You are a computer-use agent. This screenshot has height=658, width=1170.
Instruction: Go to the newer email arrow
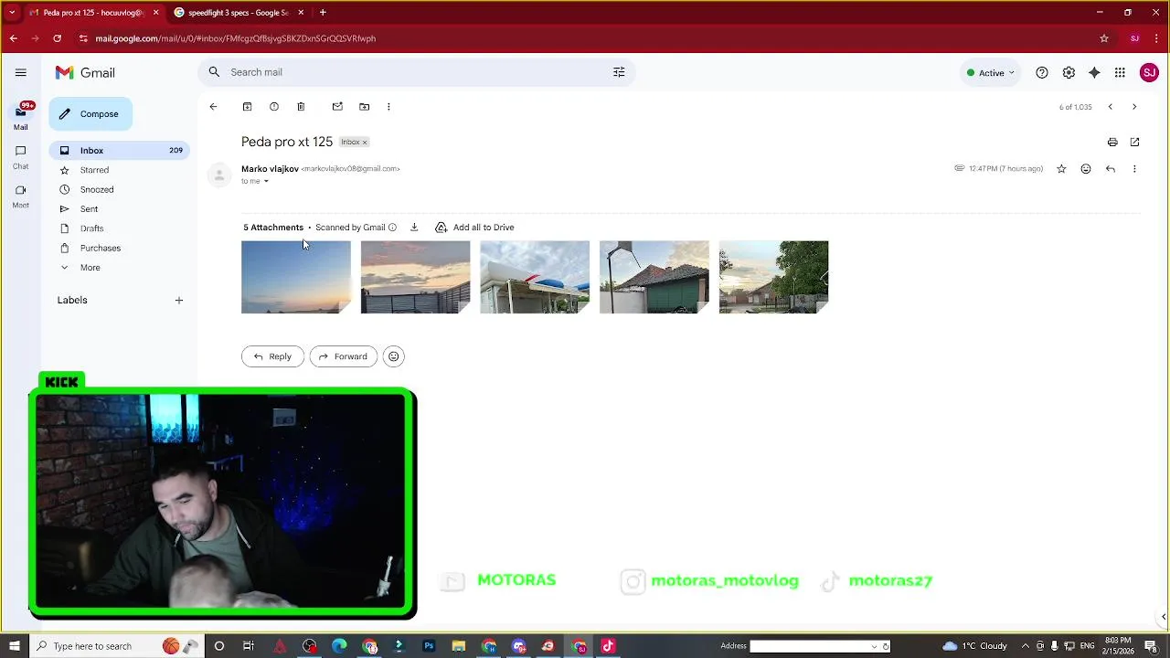coord(1111,107)
